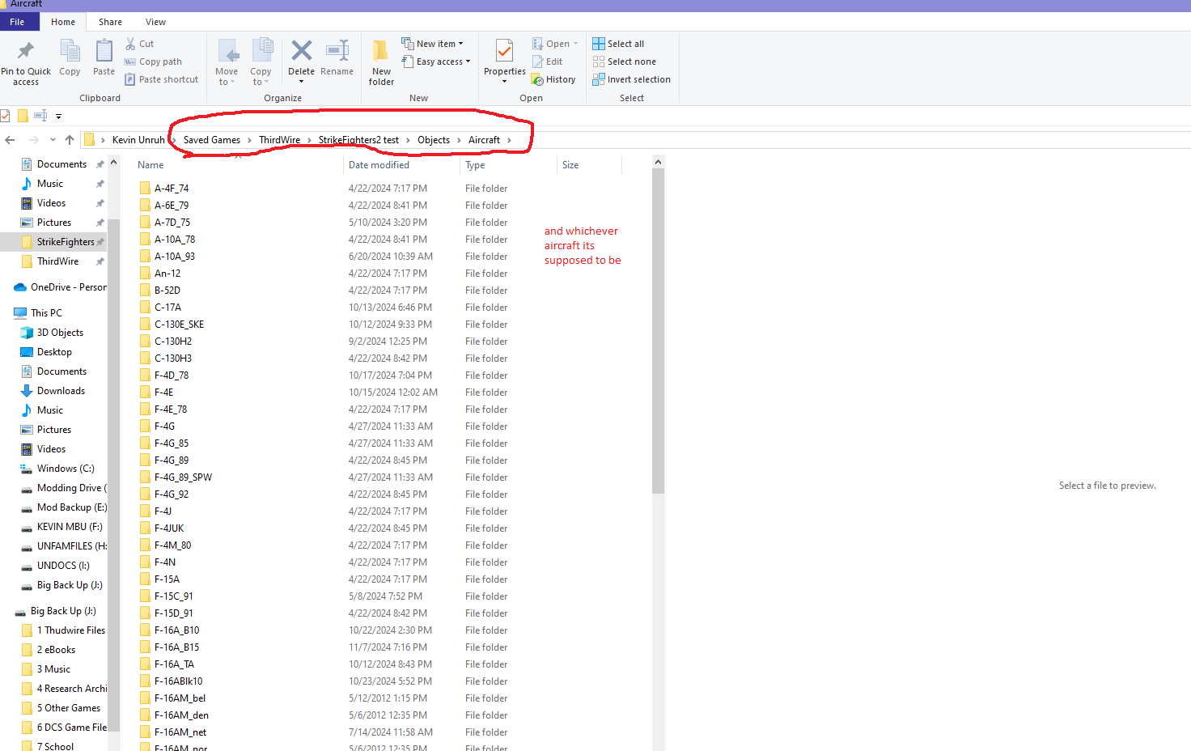This screenshot has height=751, width=1191.
Task: Open the Open button dropdown
Action: [x=575, y=44]
